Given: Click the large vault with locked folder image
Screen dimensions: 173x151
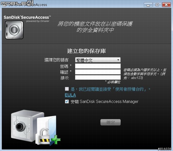Looking at the screenshot, I should [x=36, y=127].
